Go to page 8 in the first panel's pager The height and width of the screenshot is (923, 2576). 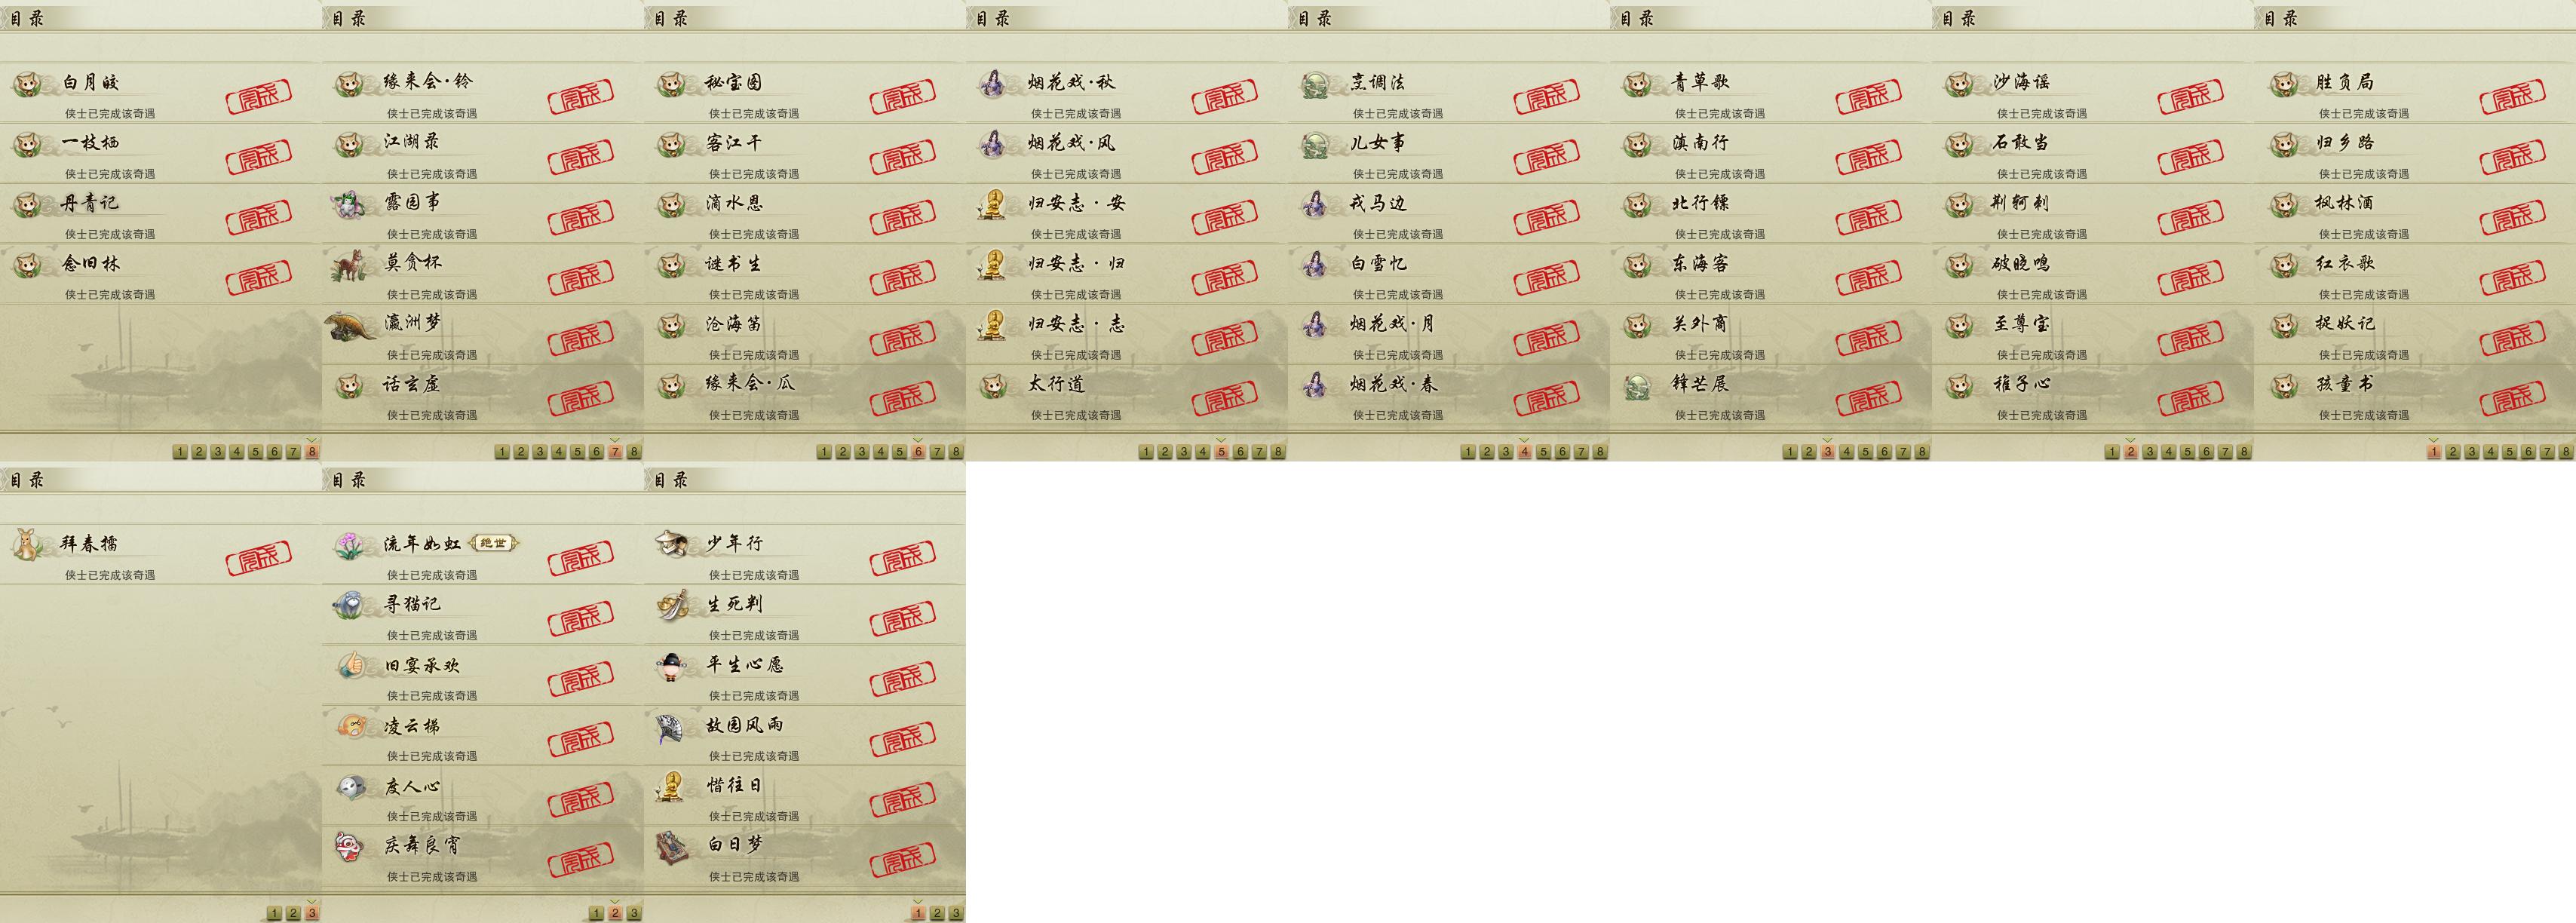pyautogui.click(x=312, y=452)
